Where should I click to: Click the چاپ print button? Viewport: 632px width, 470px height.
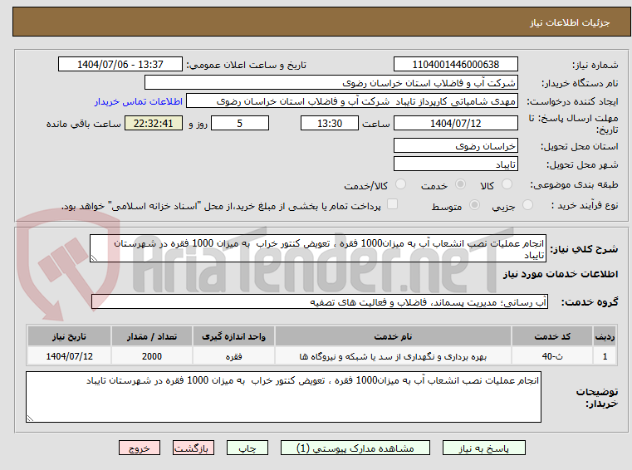247,448
